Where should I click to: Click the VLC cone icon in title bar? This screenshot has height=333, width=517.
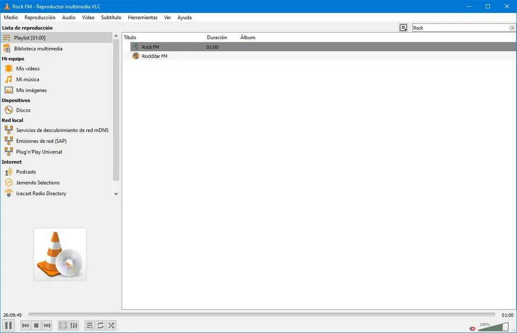(7, 6)
